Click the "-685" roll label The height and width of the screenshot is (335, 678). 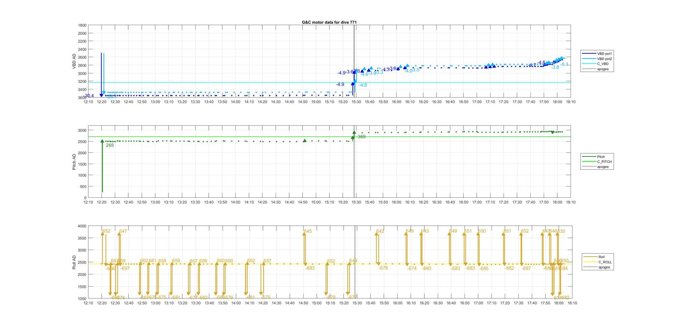pos(484,268)
